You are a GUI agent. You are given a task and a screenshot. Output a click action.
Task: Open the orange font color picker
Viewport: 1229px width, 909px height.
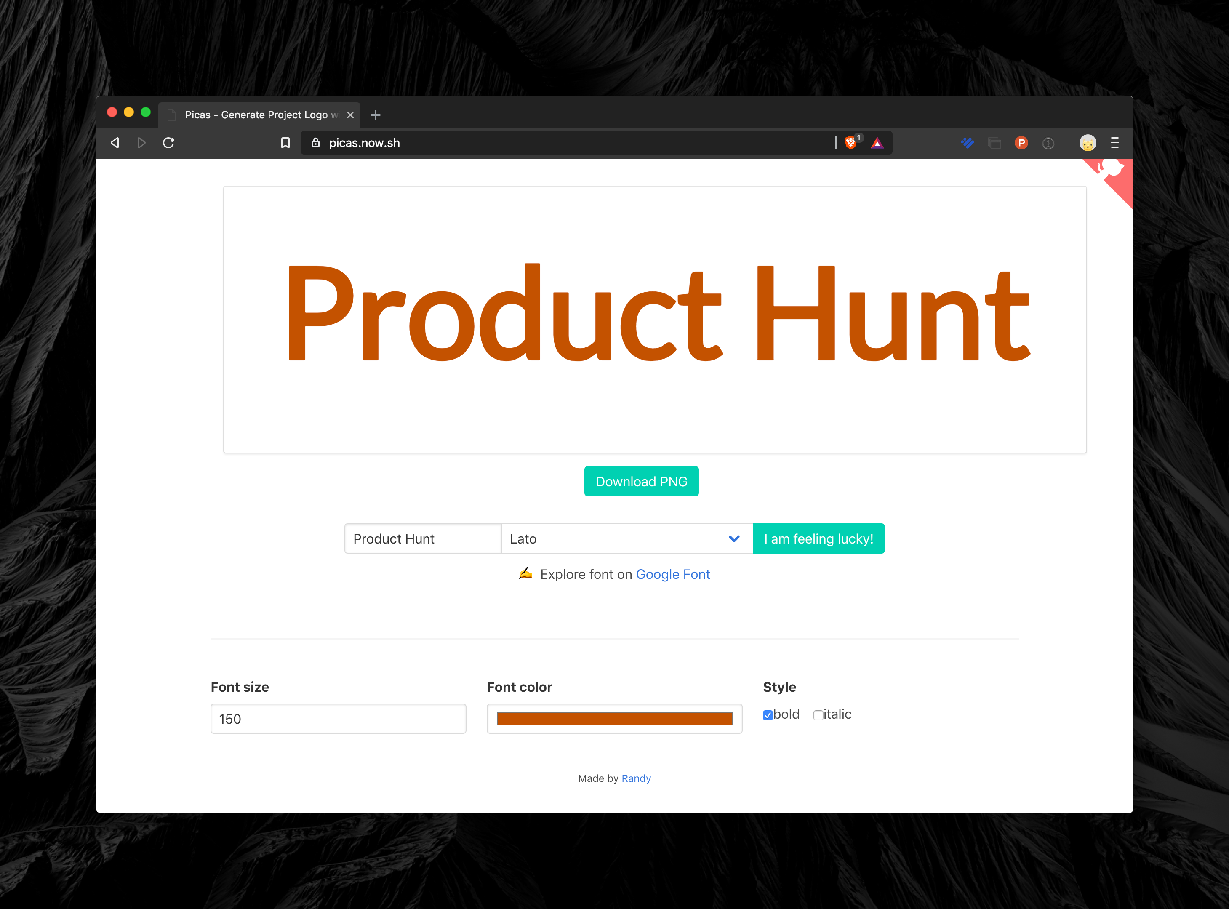(x=615, y=719)
